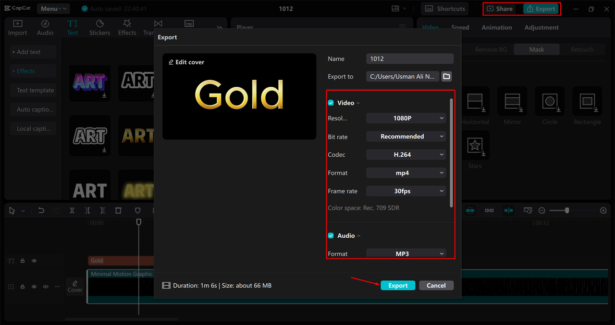Open the cursor tool dropdown arrow
Image resolution: width=615 pixels, height=325 pixels.
pos(23,211)
